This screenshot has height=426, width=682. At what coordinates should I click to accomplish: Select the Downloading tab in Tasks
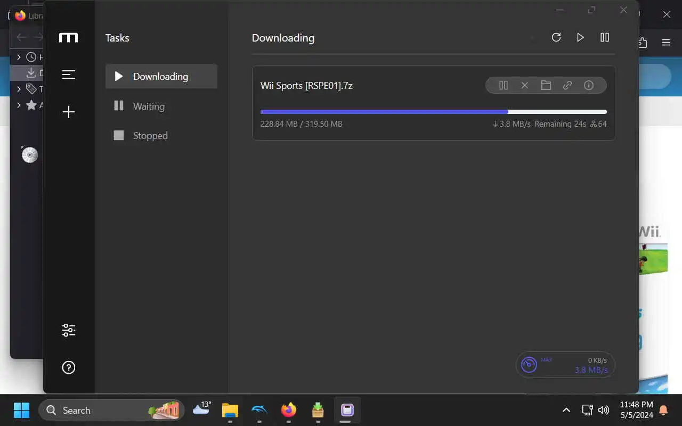(x=161, y=76)
